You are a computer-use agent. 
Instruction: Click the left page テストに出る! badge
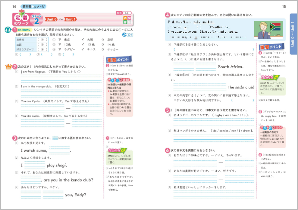tap(119, 80)
